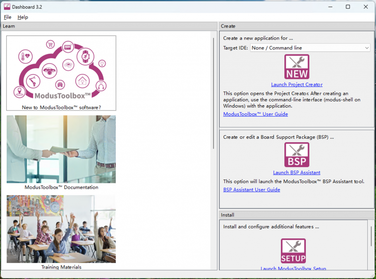Maximize the Dashboard window
The width and height of the screenshot is (376, 279).
(348, 7)
